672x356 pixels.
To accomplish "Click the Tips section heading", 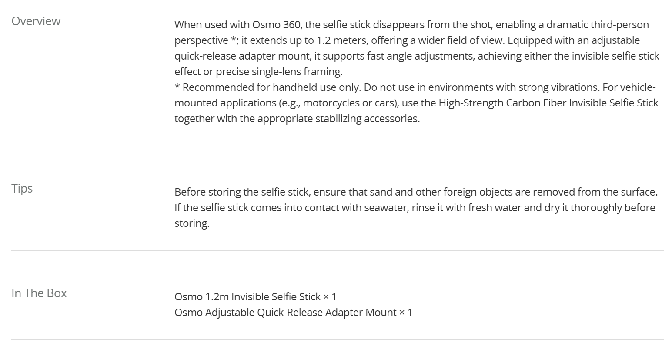I will tap(22, 189).
